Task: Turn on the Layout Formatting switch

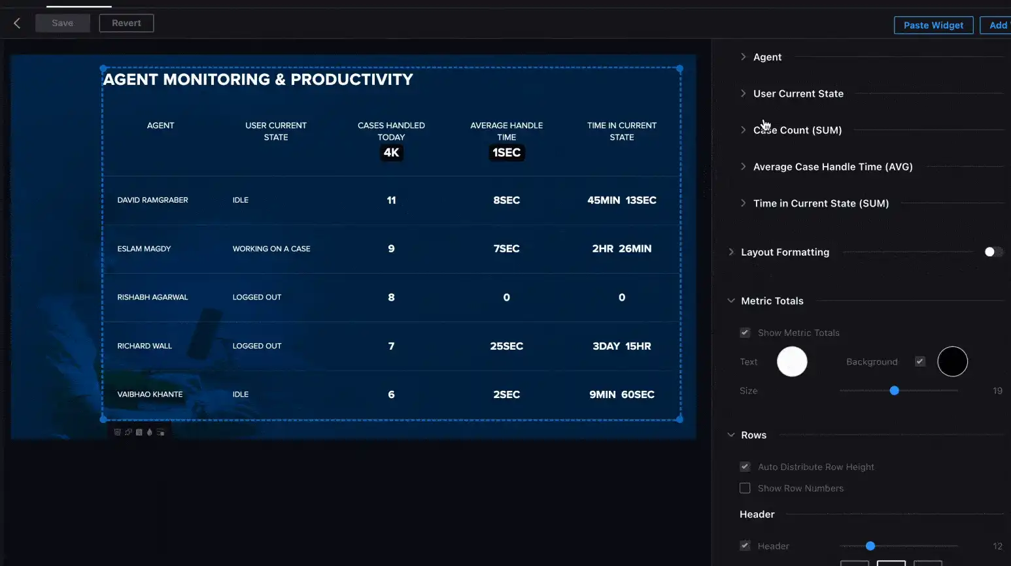Action: pos(993,252)
